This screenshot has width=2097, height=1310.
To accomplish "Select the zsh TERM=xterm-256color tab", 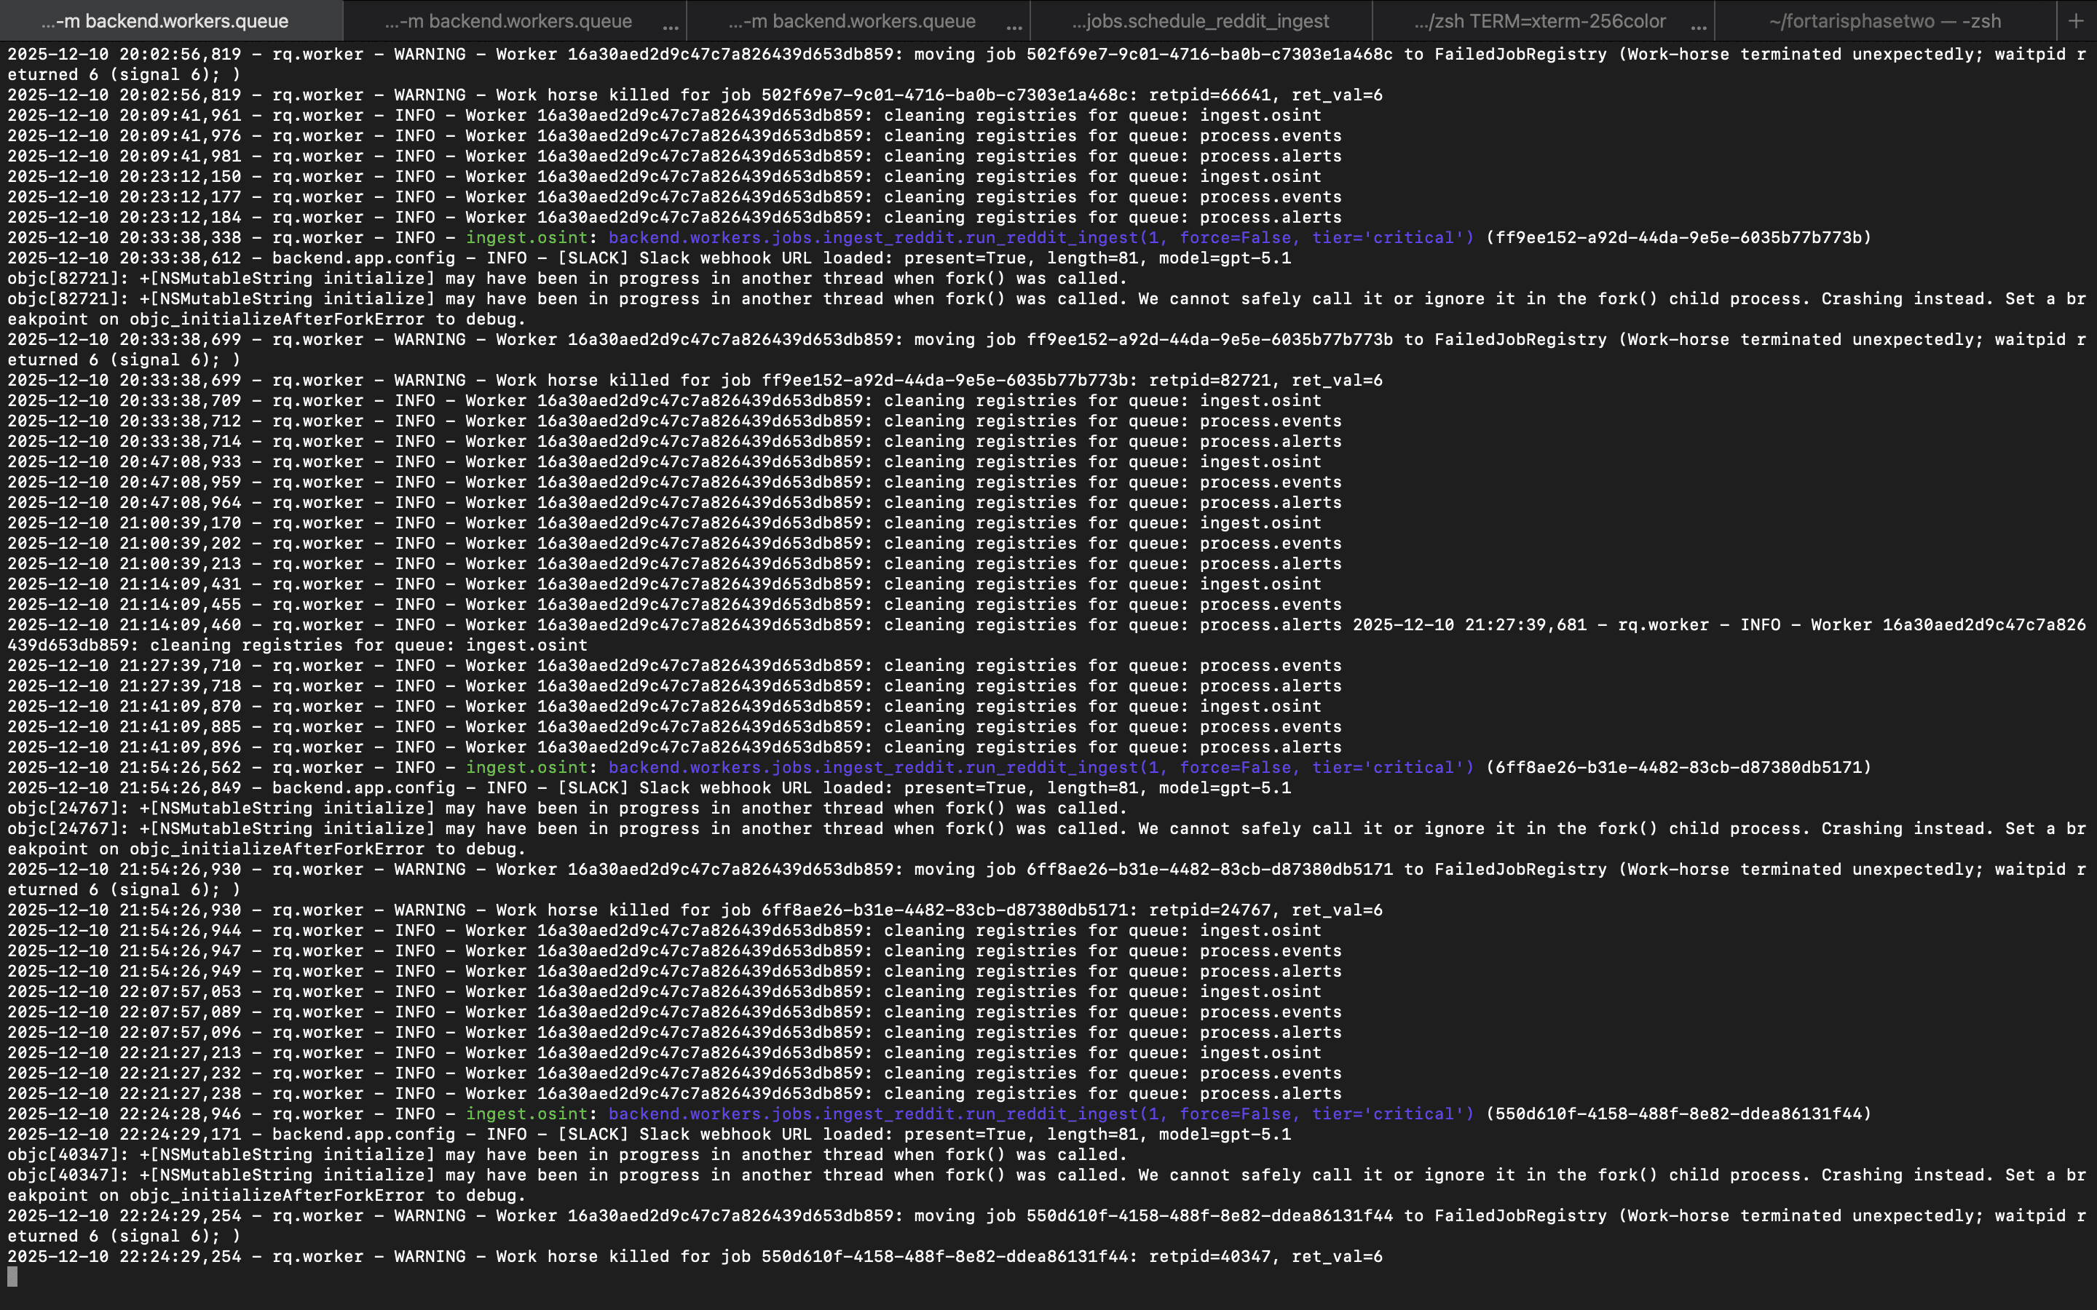I will pos(1539,21).
